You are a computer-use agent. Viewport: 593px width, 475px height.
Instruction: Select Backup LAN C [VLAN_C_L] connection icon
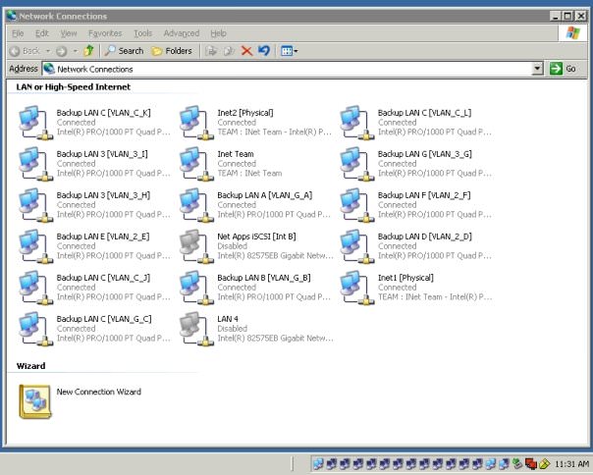[x=357, y=123]
